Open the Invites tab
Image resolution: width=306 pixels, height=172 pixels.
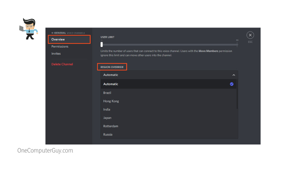point(56,54)
